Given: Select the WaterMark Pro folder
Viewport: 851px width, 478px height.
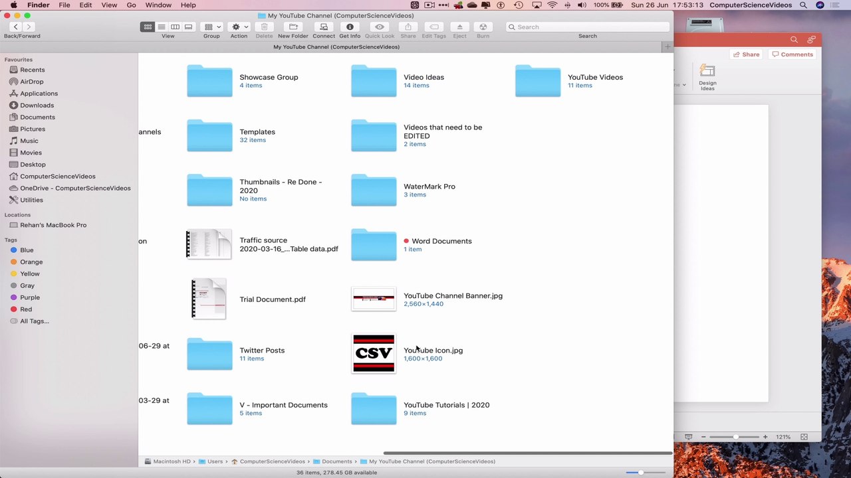Looking at the screenshot, I should (374, 190).
